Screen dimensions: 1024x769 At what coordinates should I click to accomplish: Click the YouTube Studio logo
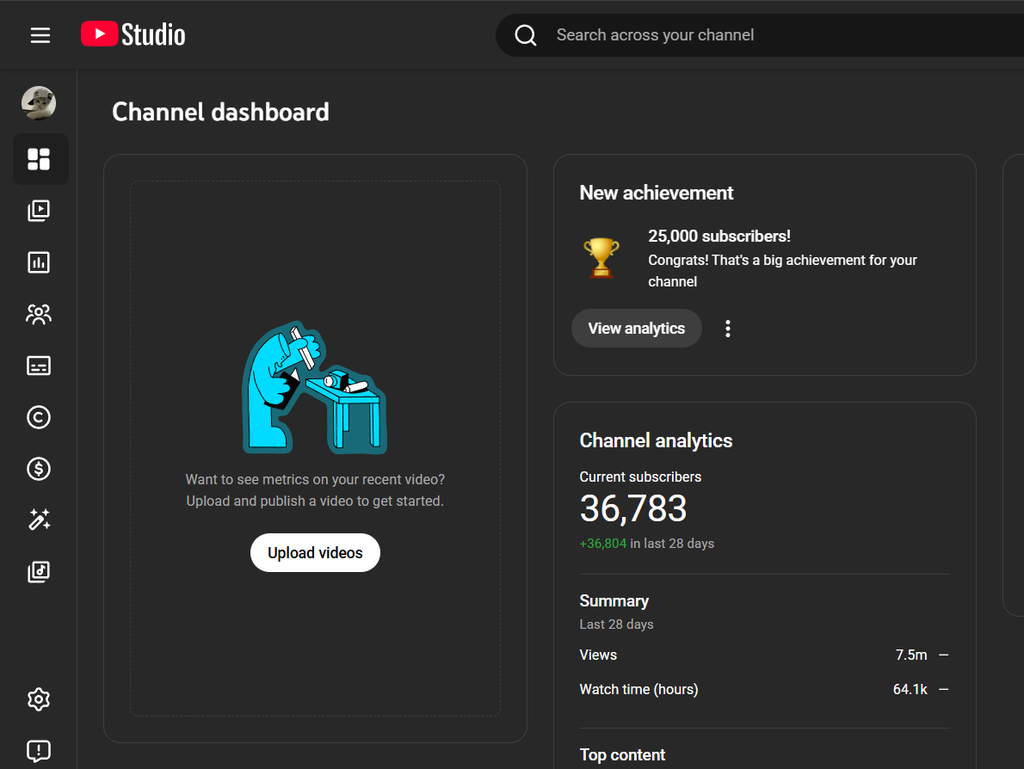(133, 34)
